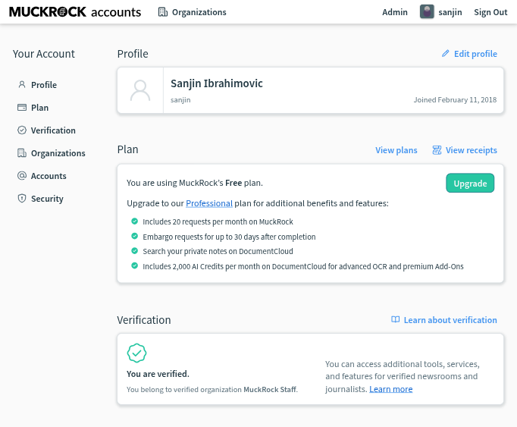Click the receipts icon beside View receipts
Image resolution: width=517 pixels, height=427 pixels.
click(x=437, y=150)
